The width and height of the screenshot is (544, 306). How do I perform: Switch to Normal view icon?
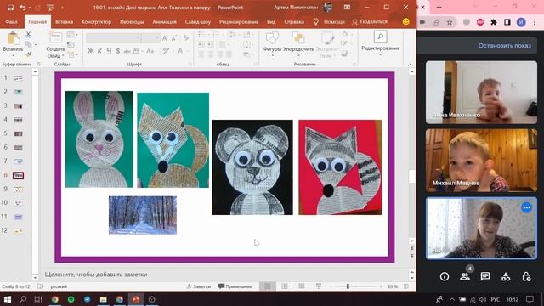(268, 286)
